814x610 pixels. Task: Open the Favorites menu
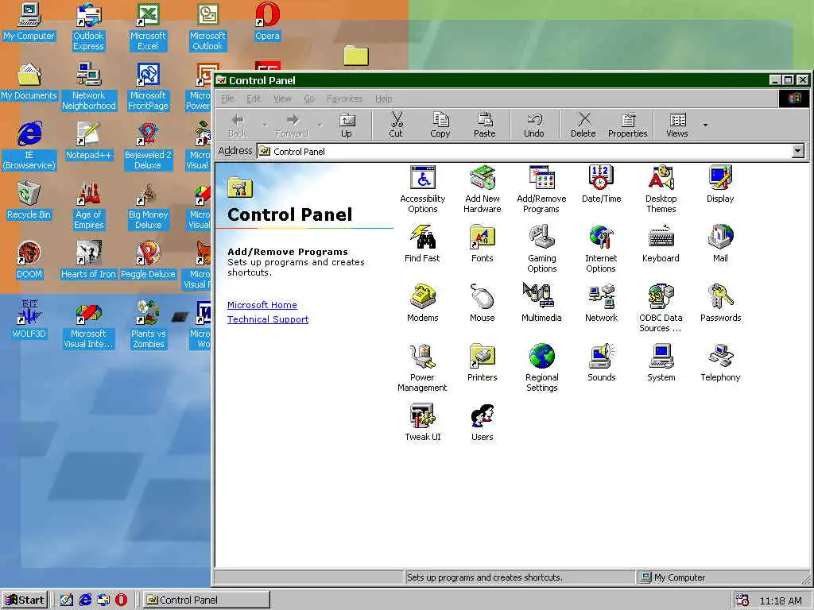(344, 98)
